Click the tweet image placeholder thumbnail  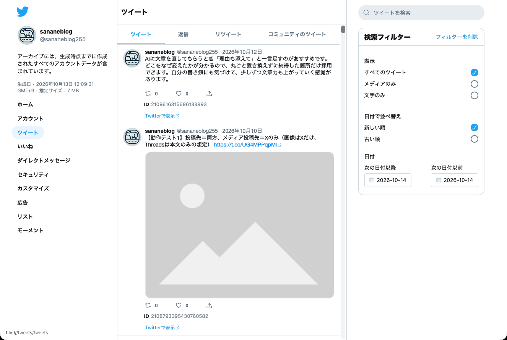[x=240, y=225]
